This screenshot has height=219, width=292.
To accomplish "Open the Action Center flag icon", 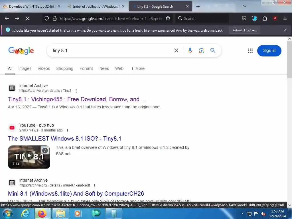I will coord(256,214).
